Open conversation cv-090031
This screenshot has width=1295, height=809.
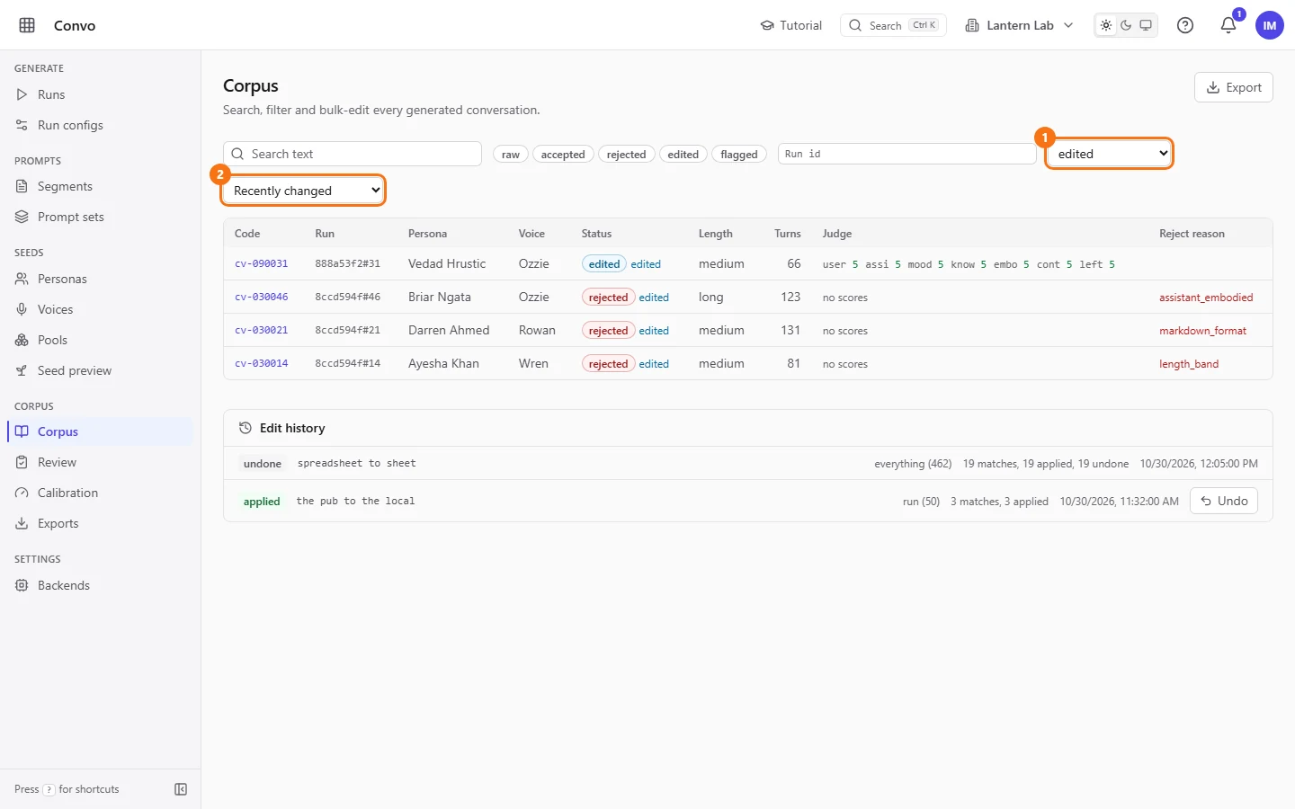pos(262,264)
